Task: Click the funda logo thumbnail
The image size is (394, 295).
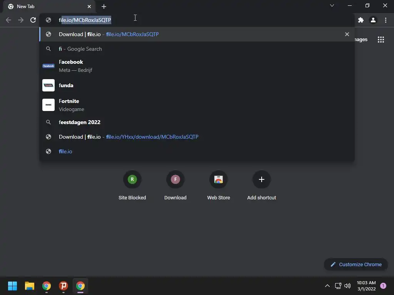Action: tap(48, 85)
